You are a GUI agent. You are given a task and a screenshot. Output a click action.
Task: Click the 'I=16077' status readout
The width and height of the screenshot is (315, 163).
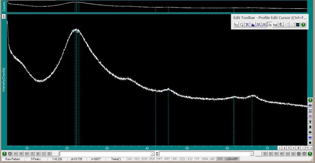[96, 159]
